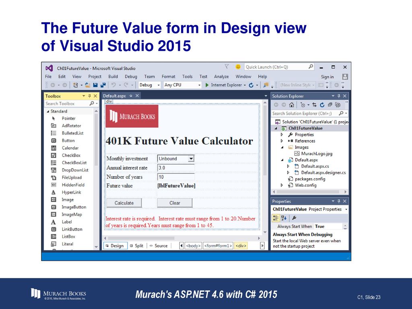The width and height of the screenshot is (412, 309).
Task: Open the Internet Explorer browser selection arrow
Action: 245,85
